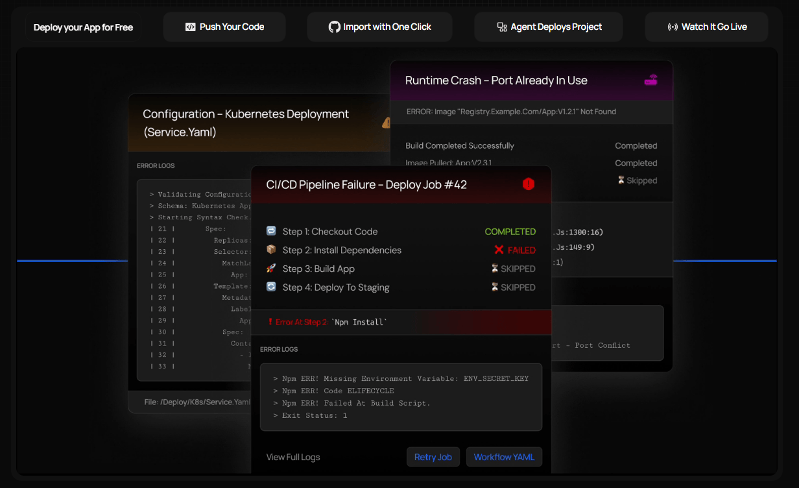Click the red X icon beside FAILED

(499, 250)
